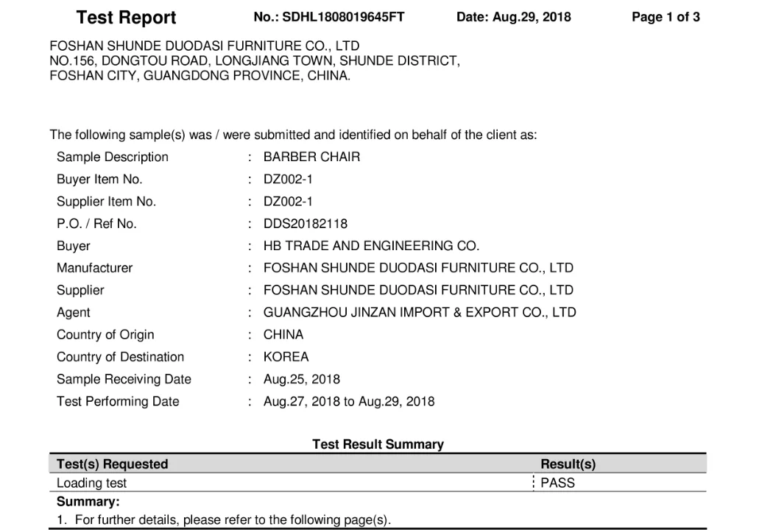The width and height of the screenshot is (762, 532).
Task: Click the PASS result cell
Action: tap(557, 483)
